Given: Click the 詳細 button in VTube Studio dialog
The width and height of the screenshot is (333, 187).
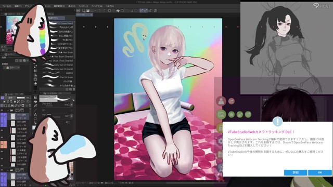Looking at the screenshot, I should pos(296,172).
